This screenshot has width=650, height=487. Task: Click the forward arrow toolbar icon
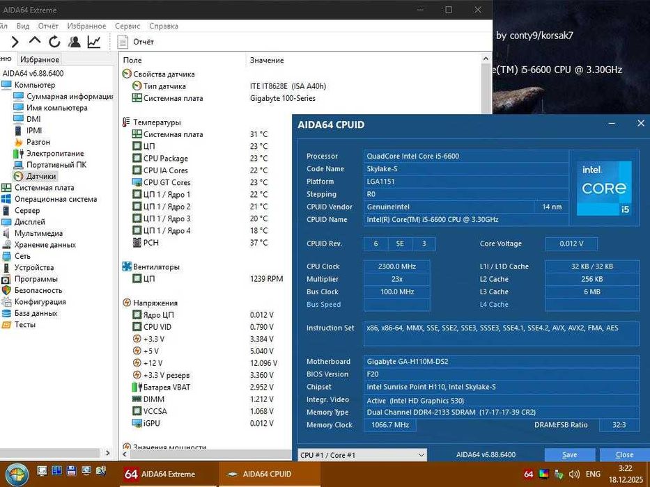point(15,42)
